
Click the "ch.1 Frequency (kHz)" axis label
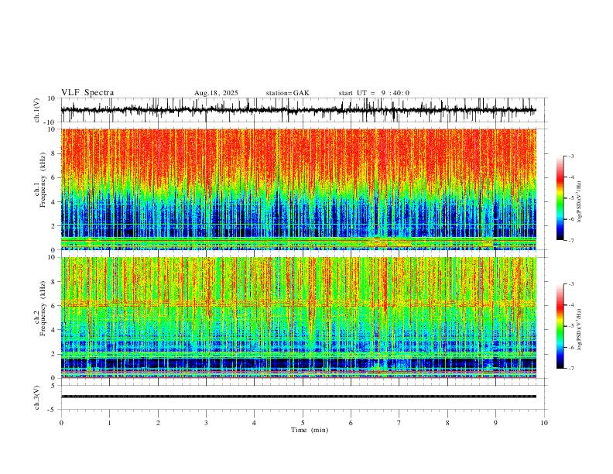click(x=40, y=180)
